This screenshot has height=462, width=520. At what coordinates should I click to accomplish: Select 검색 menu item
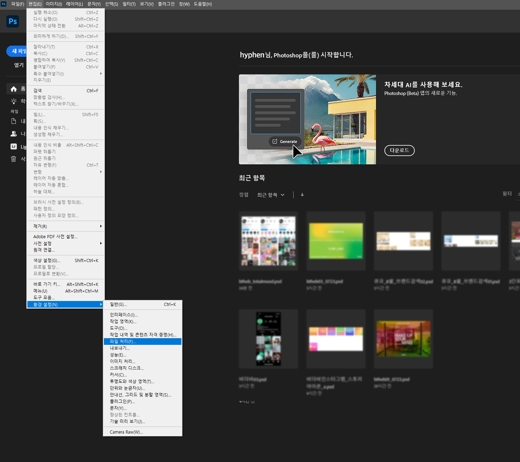tap(66, 91)
